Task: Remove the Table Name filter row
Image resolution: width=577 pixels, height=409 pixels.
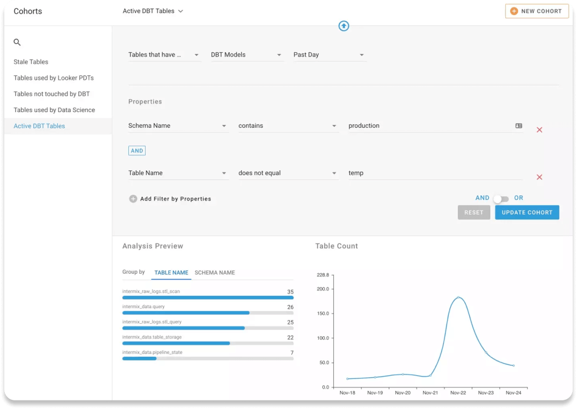Action: 539,177
